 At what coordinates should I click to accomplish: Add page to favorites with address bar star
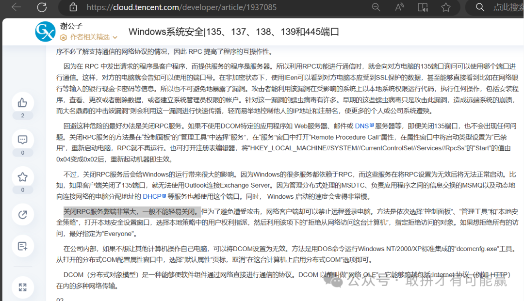point(446,7)
